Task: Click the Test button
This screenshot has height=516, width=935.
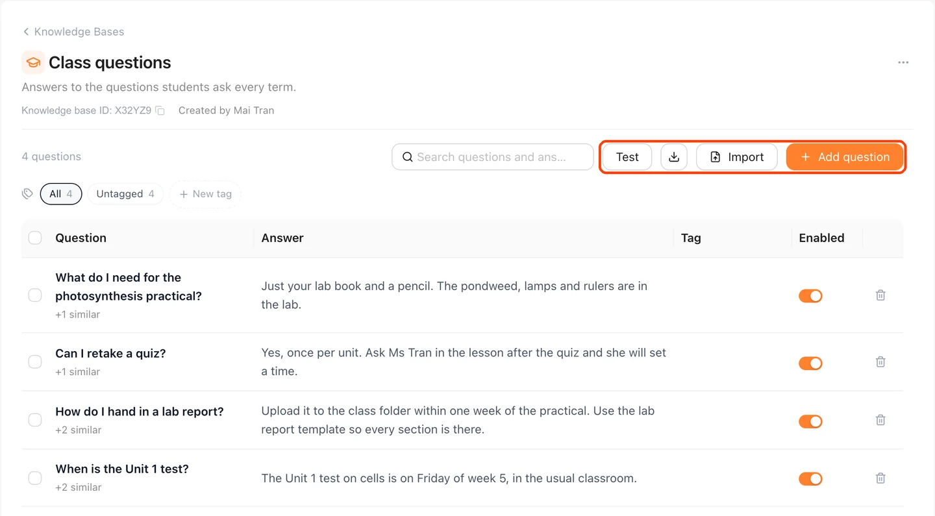Action: 627,157
